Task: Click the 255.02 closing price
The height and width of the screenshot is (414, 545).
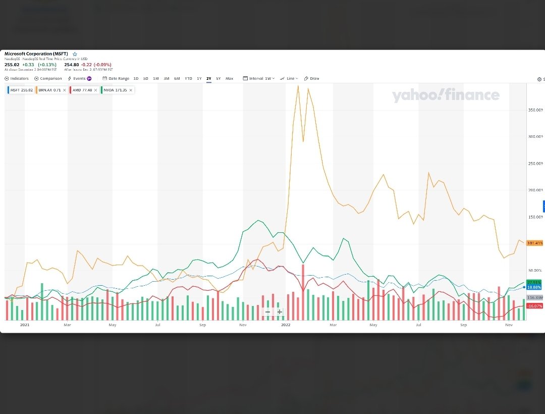Action: [12, 65]
